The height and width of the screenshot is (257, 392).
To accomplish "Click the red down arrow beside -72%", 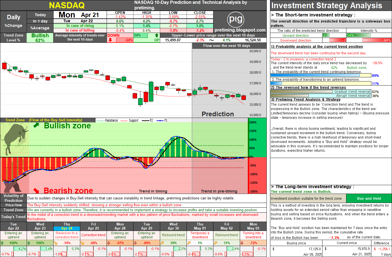I will coord(242,243).
